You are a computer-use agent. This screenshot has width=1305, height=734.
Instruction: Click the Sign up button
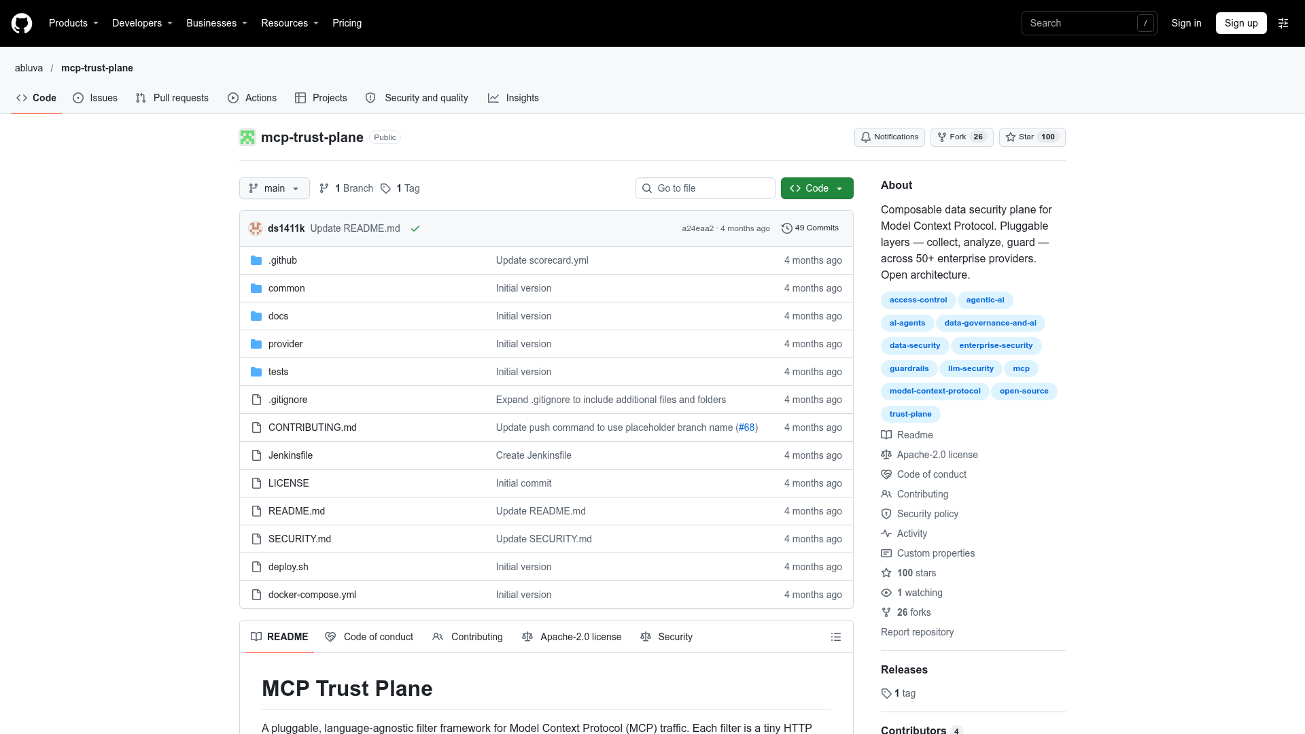click(x=1241, y=23)
